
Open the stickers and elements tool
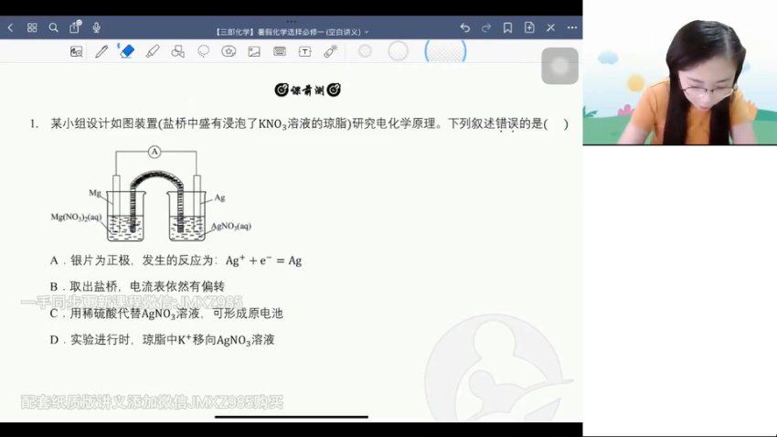coord(229,51)
